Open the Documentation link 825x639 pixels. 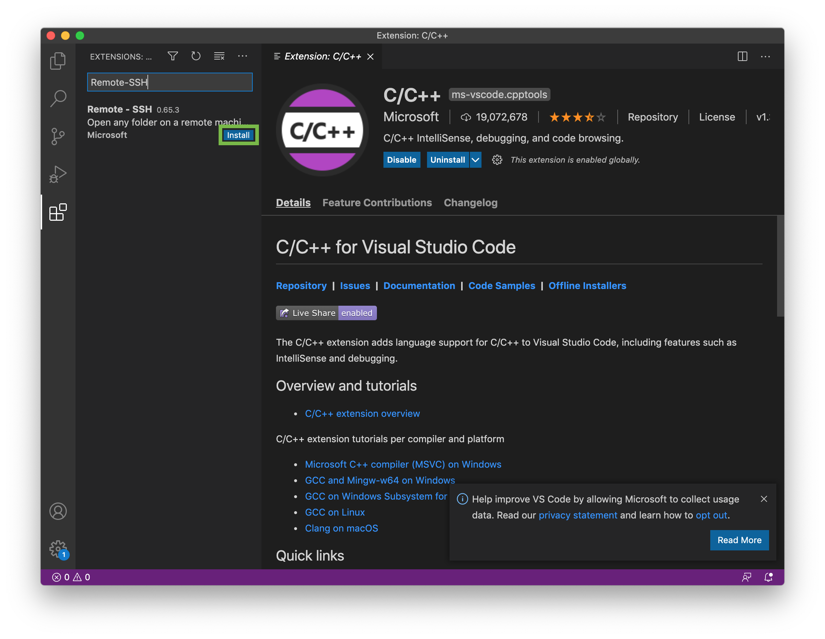tap(419, 285)
